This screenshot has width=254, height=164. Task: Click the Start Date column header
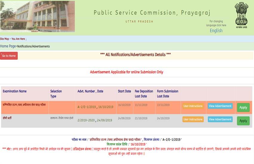124,91
